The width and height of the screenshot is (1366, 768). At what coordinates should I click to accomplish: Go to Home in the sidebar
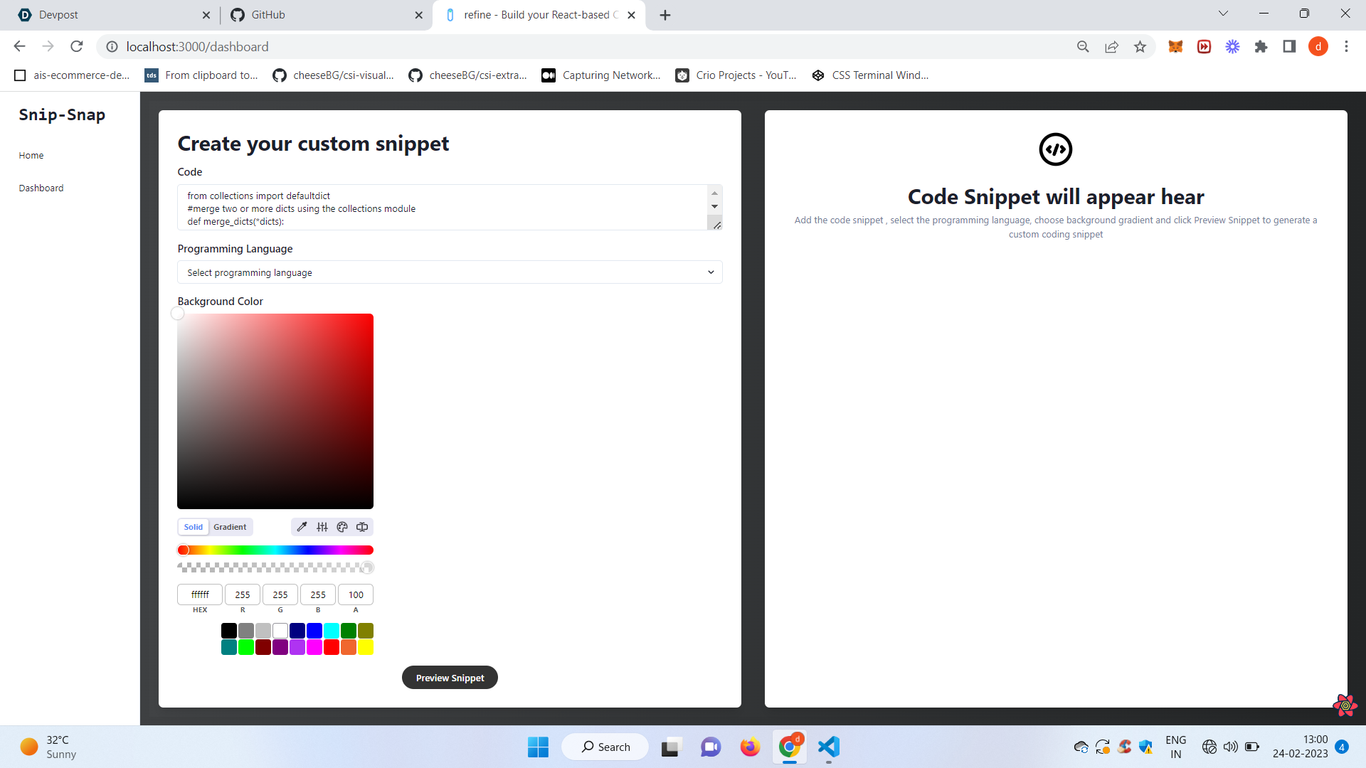31,156
